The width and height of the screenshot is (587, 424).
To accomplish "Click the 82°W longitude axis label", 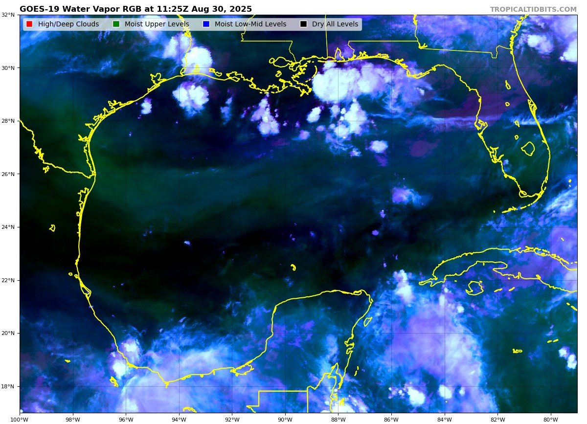I will (497, 419).
